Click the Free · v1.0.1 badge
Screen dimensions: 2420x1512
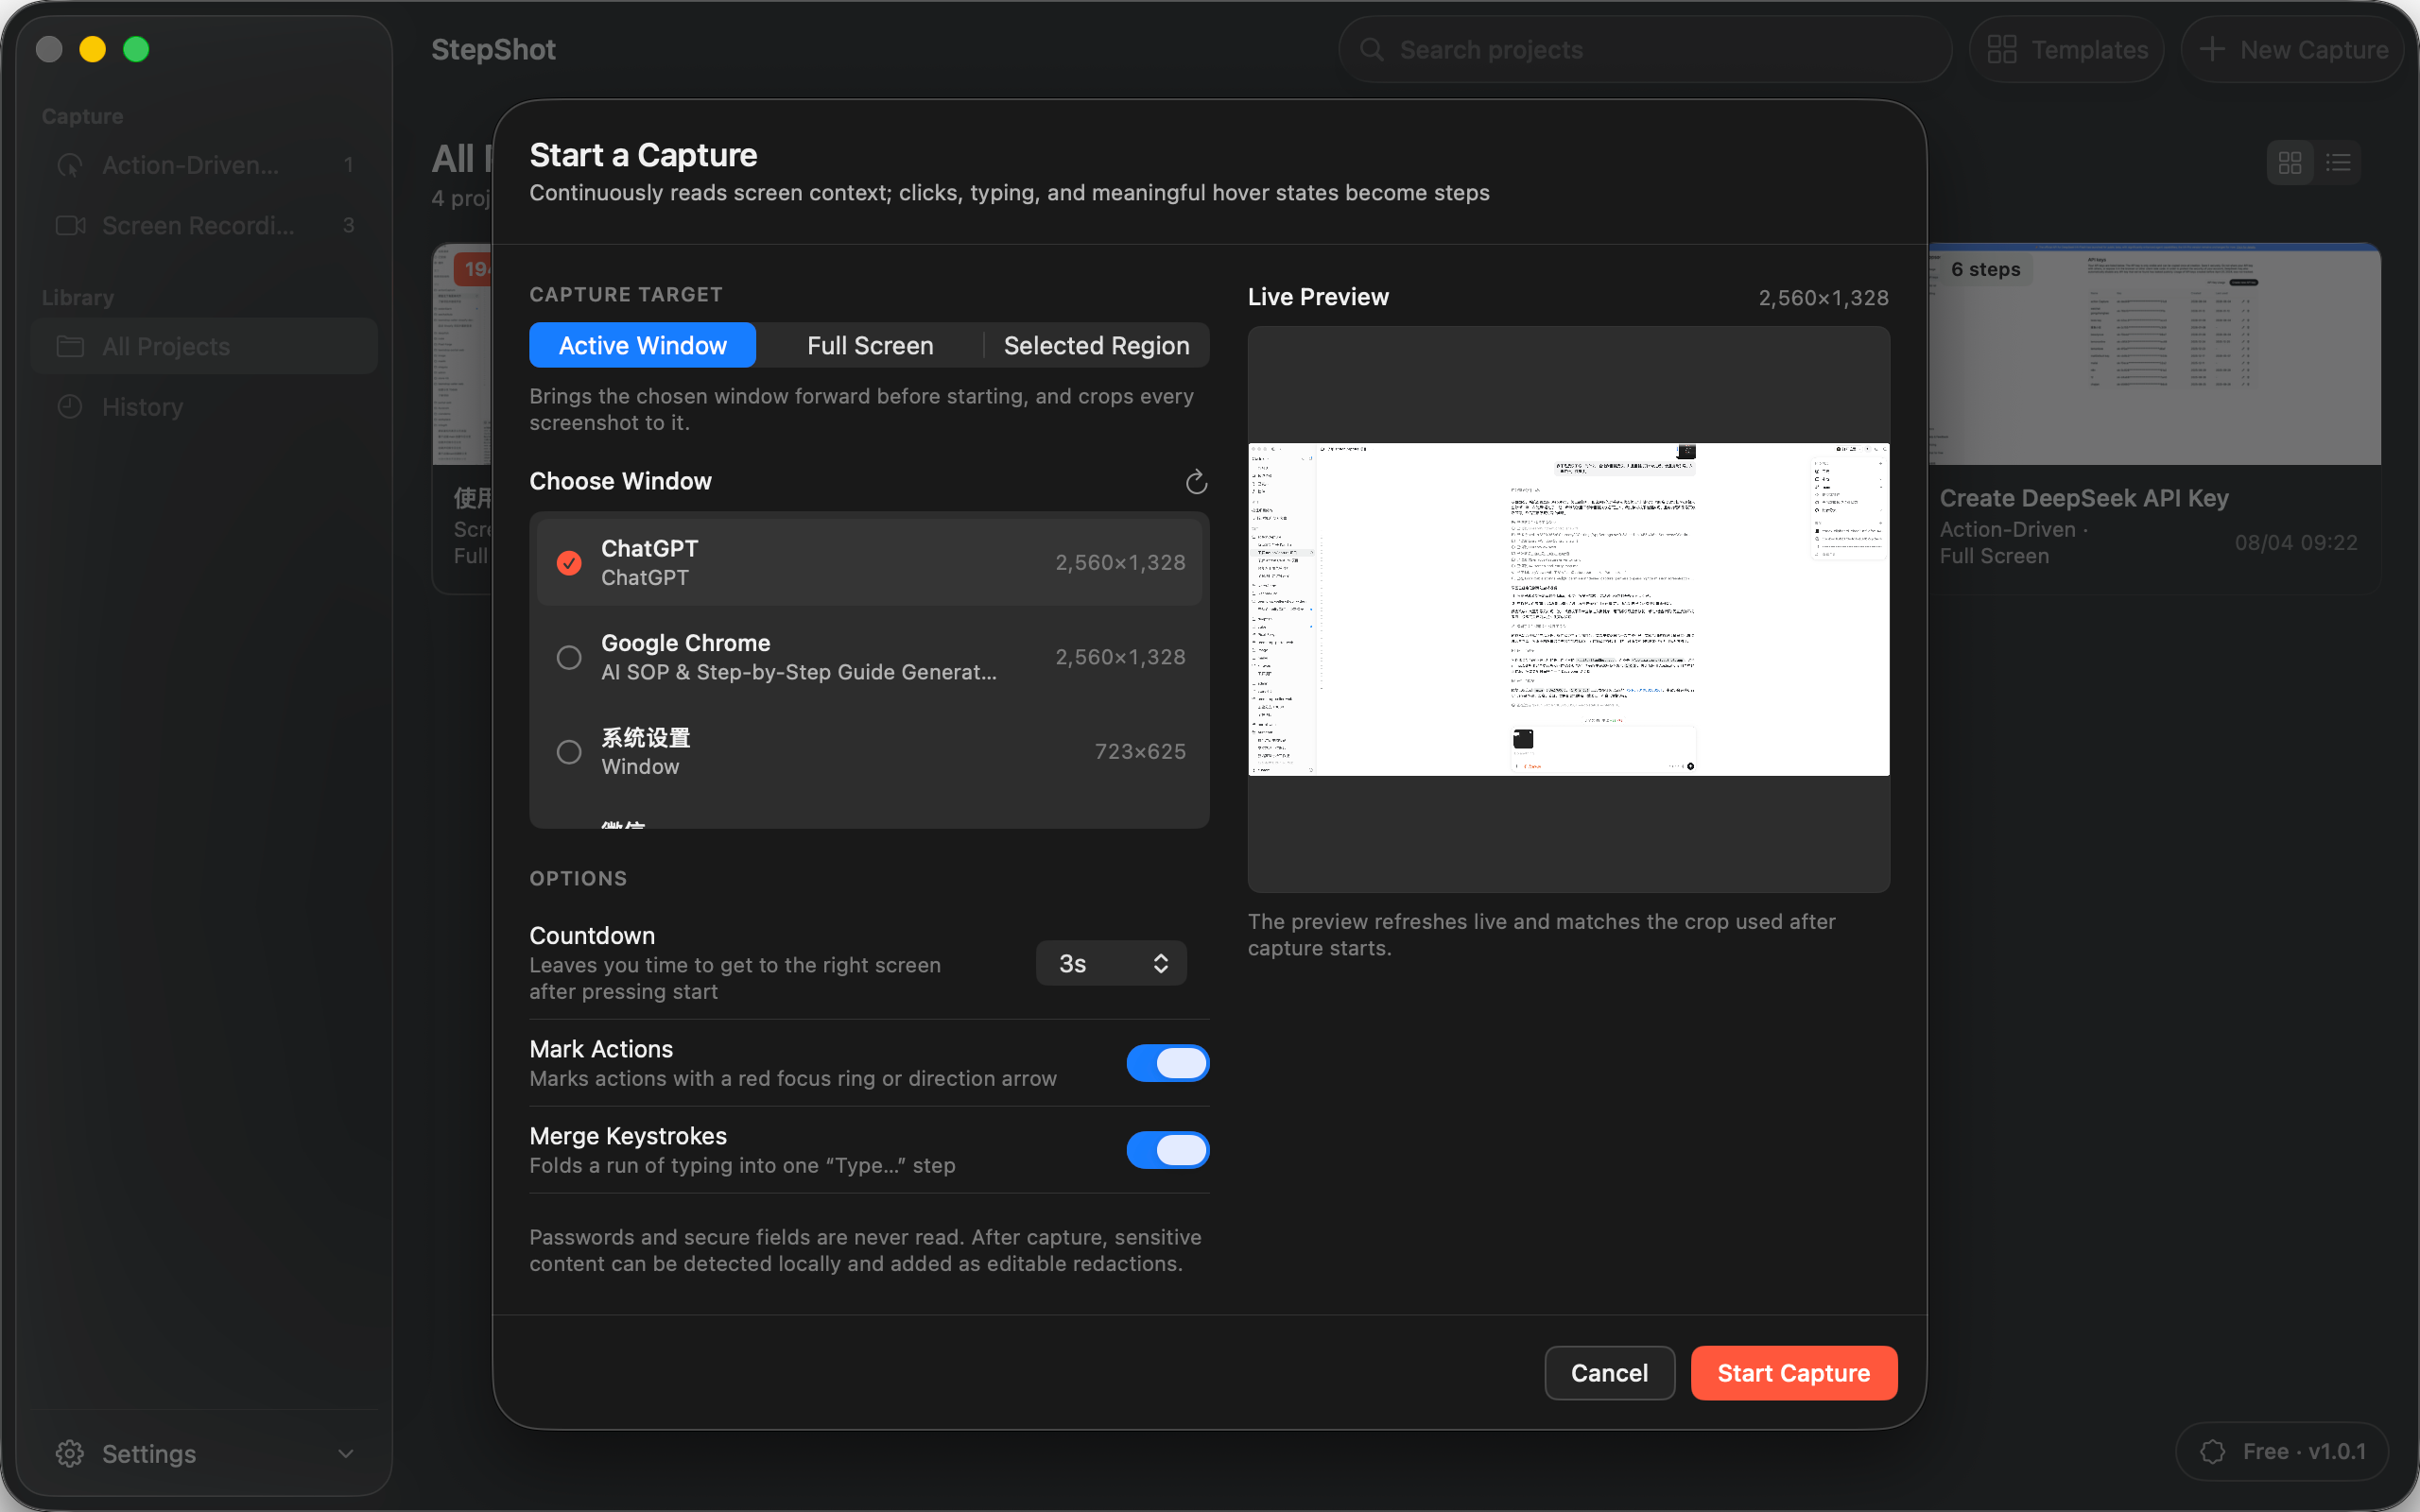pos(2283,1451)
